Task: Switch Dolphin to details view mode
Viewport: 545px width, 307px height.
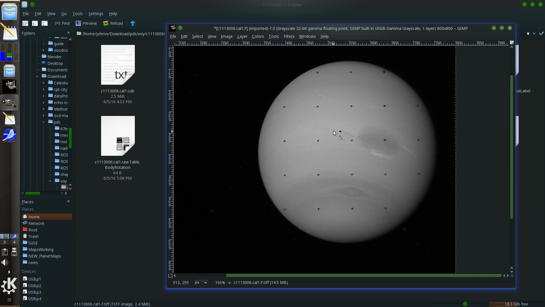Action: (x=45, y=23)
